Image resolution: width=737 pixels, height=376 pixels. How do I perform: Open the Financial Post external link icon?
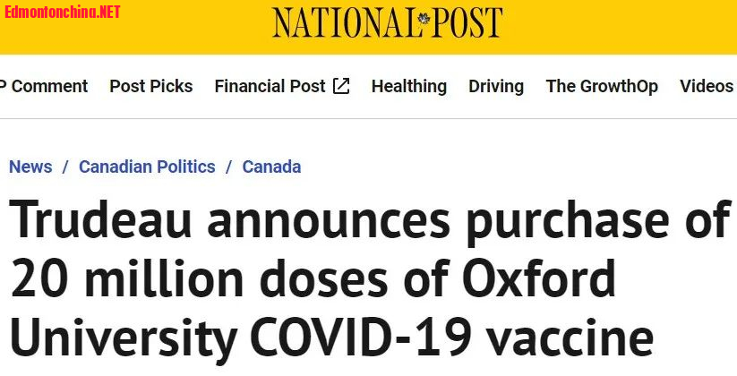click(x=341, y=86)
